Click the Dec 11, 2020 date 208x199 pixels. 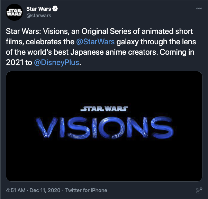45,190
